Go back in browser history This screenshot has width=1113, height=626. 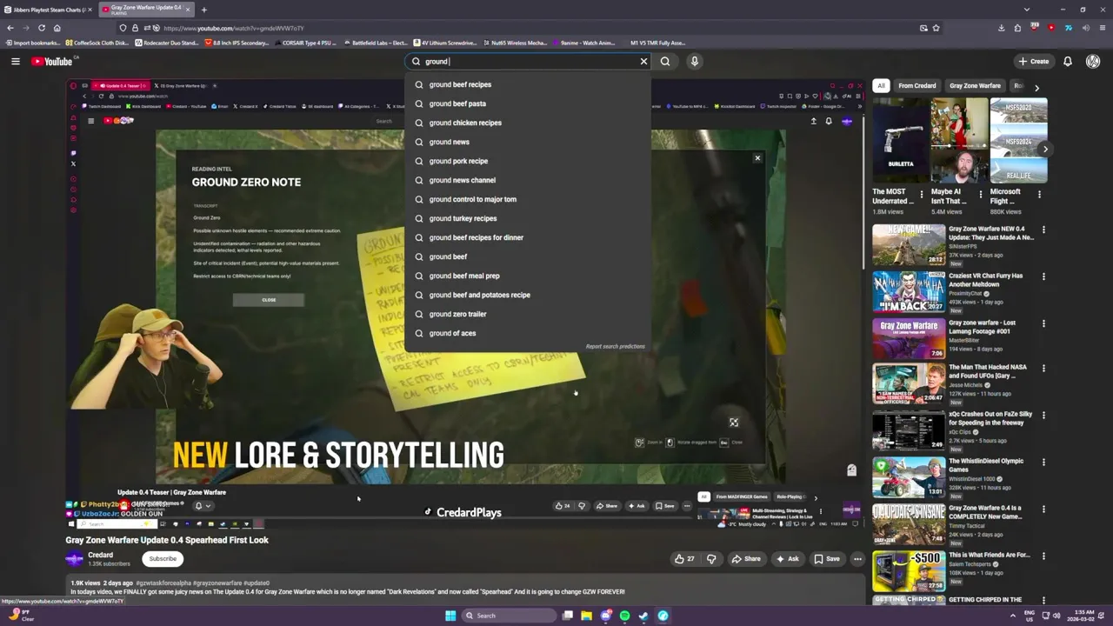coord(10,28)
